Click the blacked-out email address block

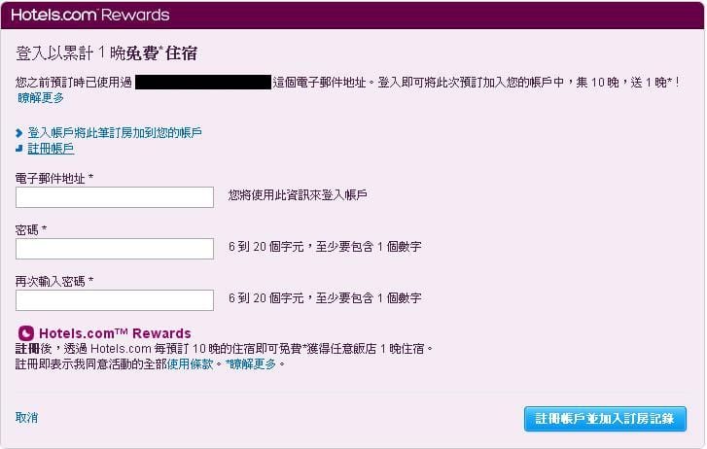pyautogui.click(x=202, y=82)
